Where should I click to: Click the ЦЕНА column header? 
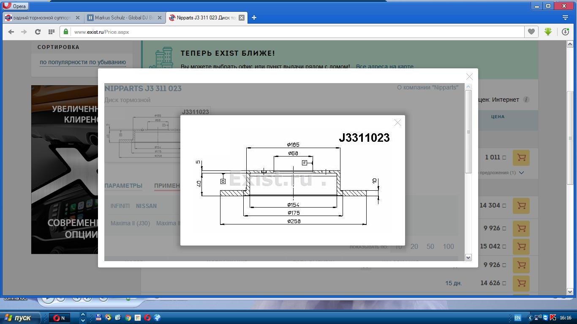[498, 116]
